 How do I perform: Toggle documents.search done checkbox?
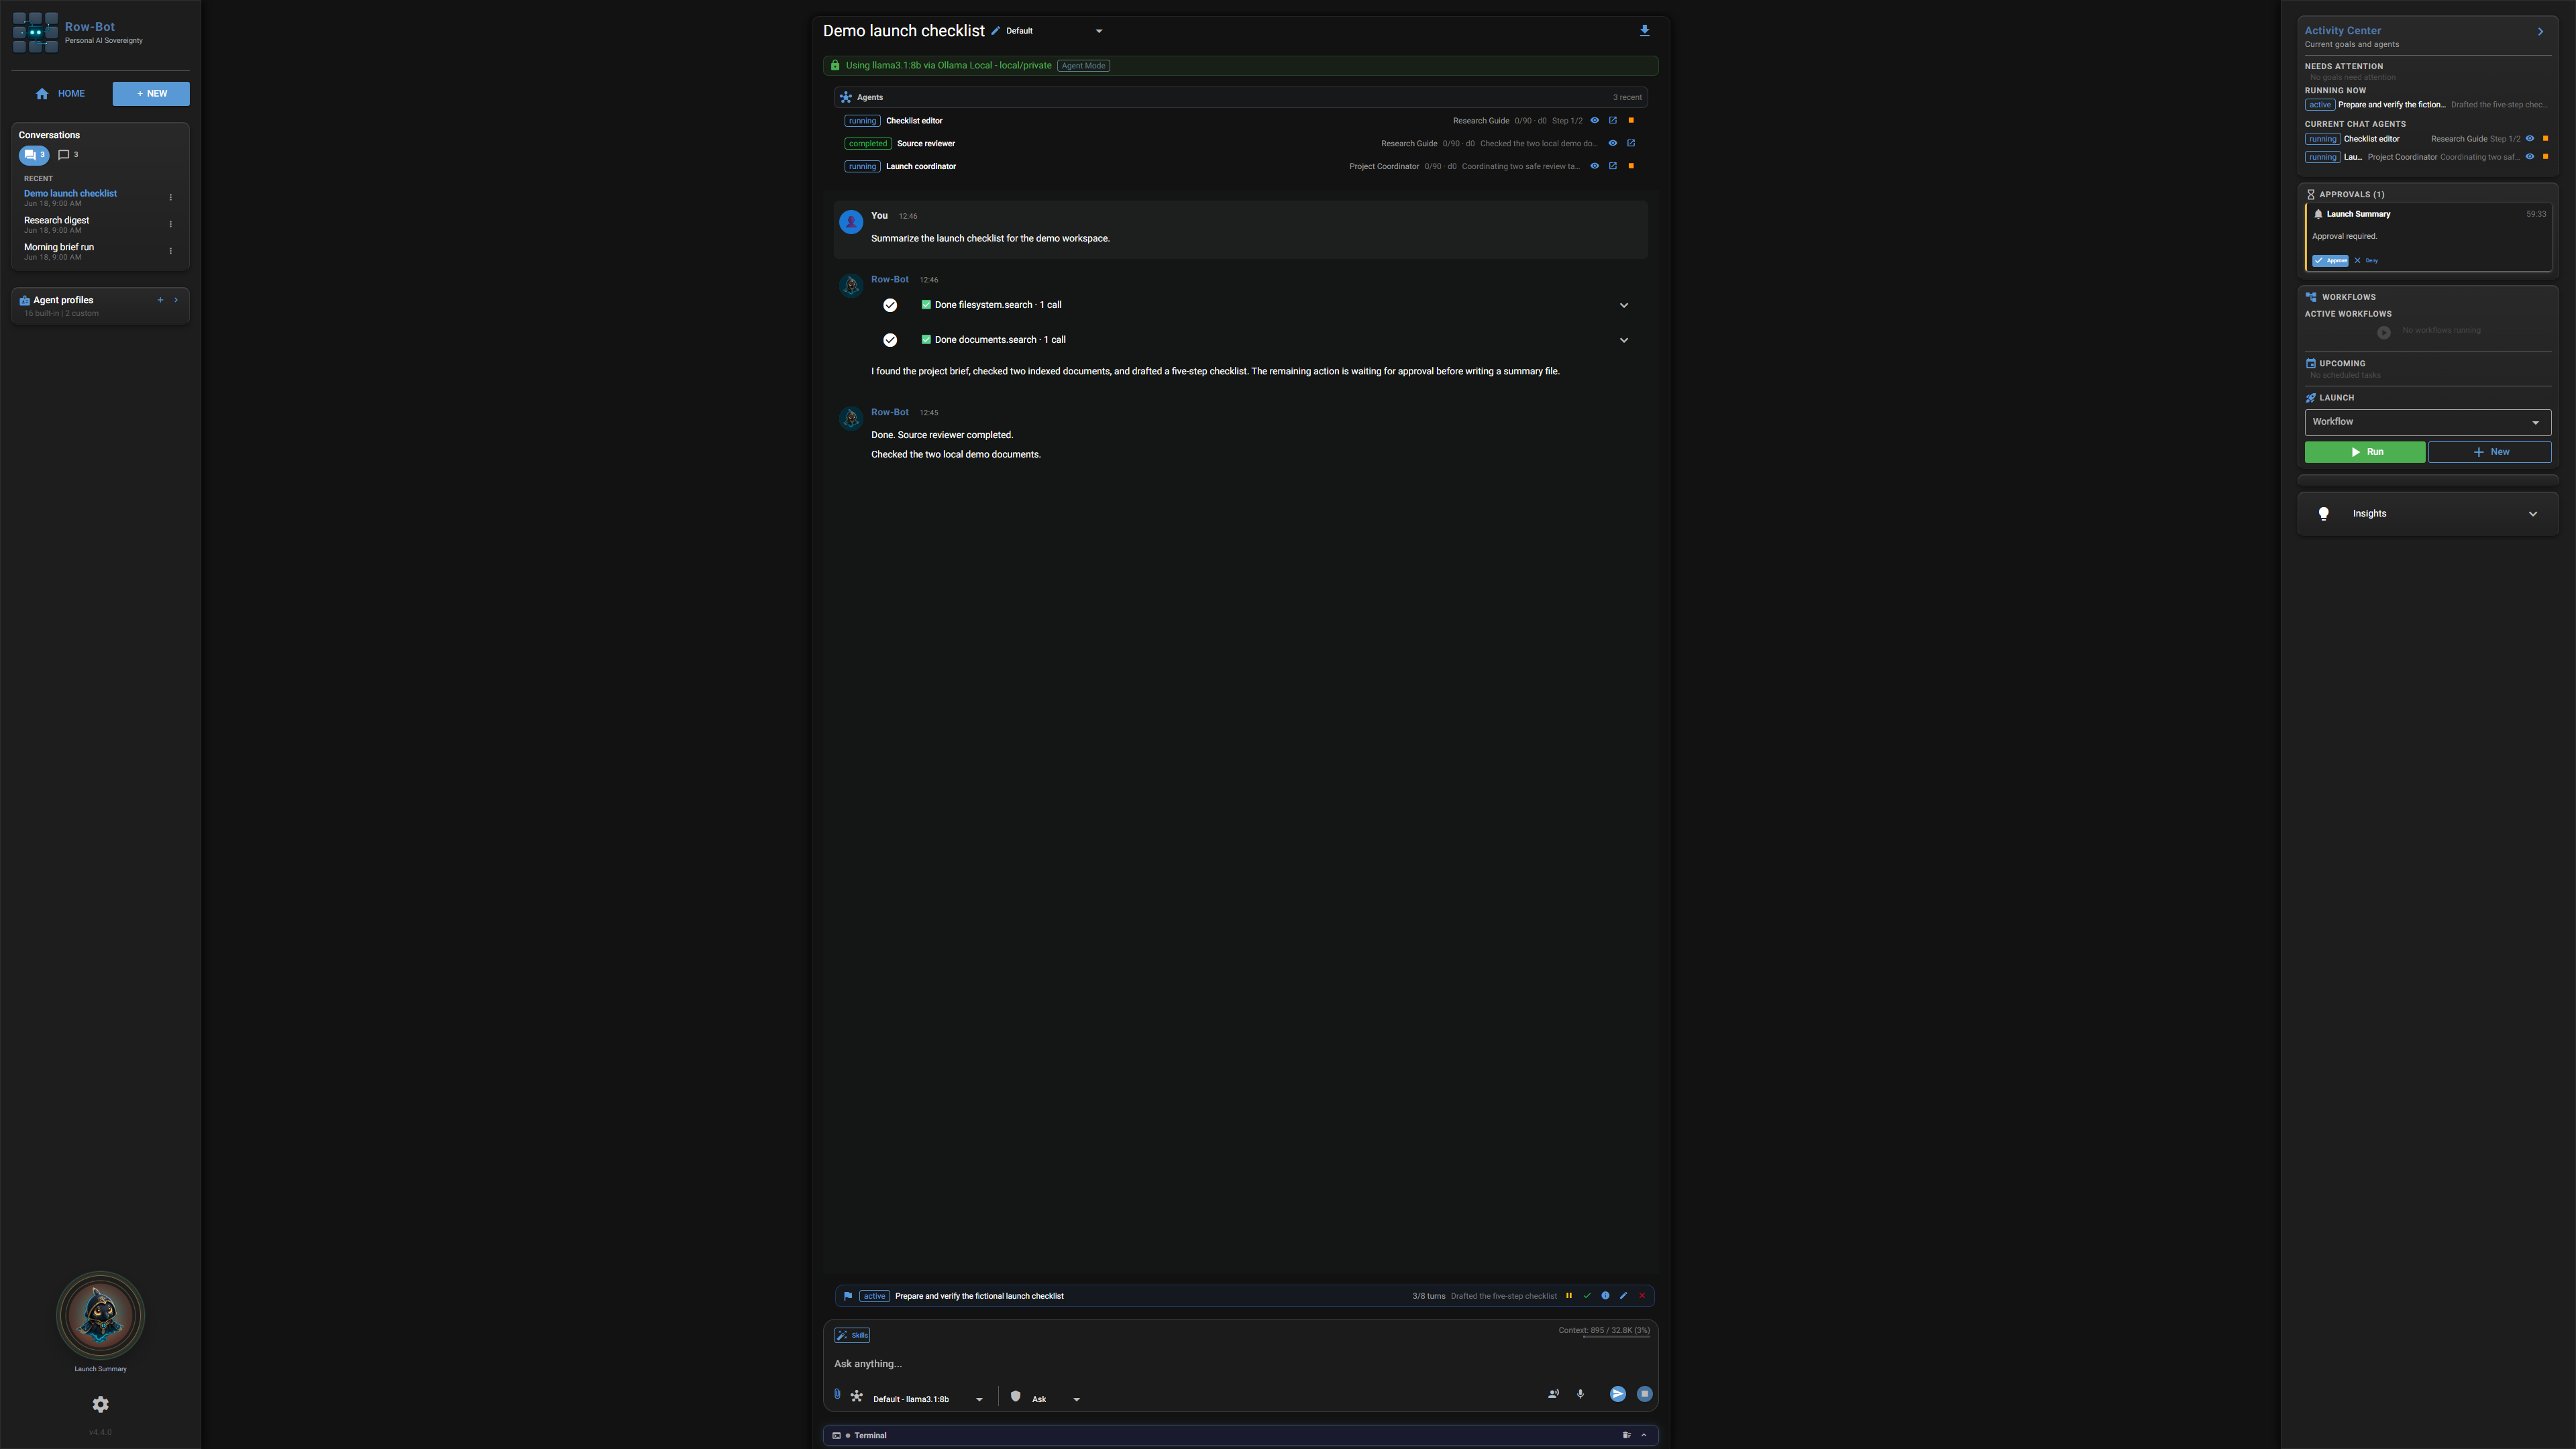[x=926, y=340]
